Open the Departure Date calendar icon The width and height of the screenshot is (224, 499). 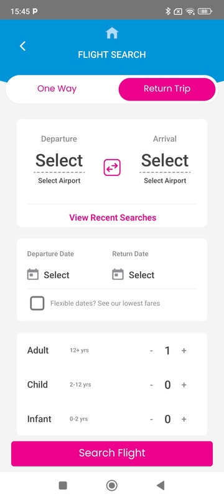(33, 274)
